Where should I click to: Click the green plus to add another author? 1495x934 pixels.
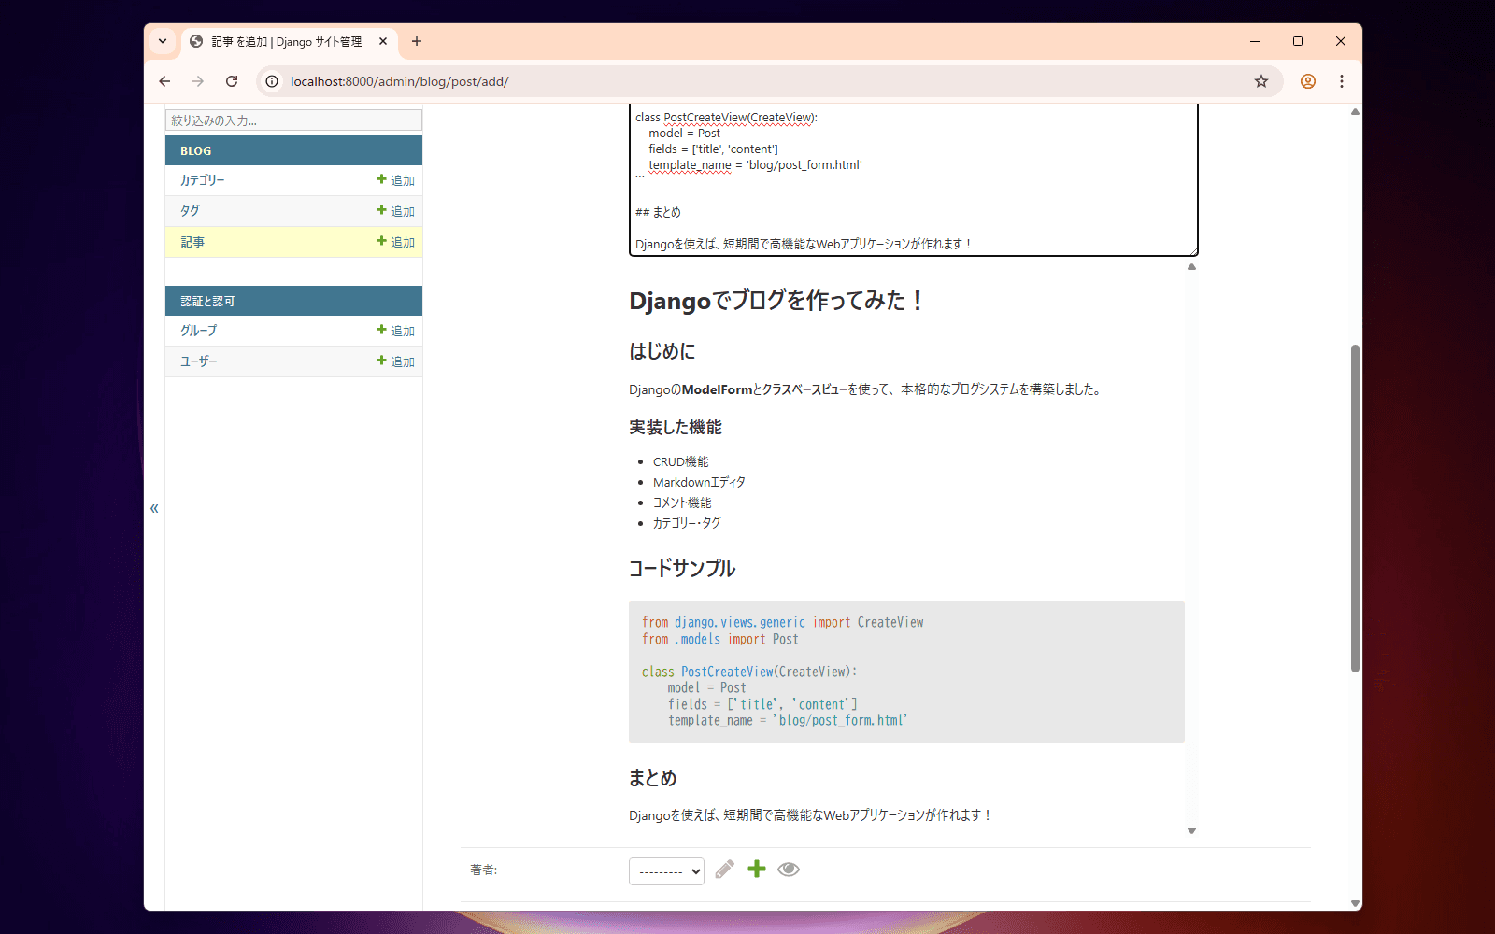pos(757,869)
